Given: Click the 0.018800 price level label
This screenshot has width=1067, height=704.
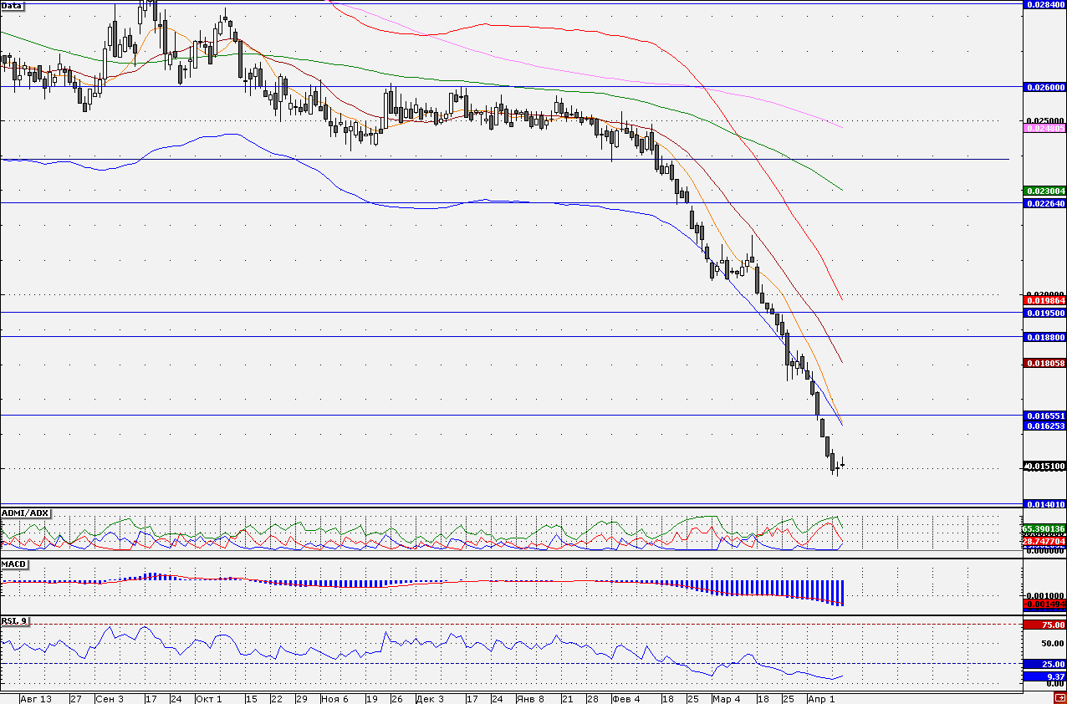Looking at the screenshot, I should pos(1044,336).
